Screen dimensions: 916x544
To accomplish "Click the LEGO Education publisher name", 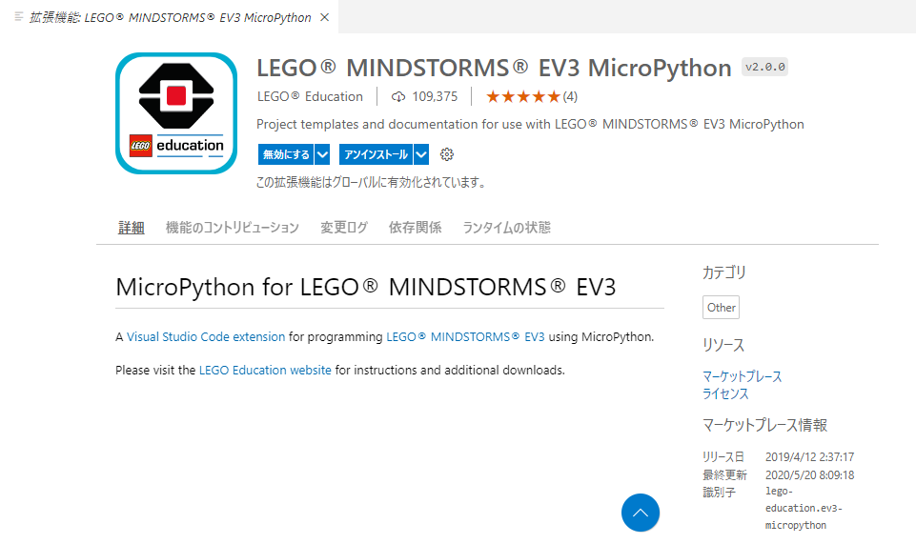I will point(310,97).
